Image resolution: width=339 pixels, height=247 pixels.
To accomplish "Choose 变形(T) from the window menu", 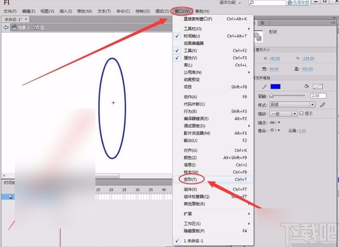I will coord(213,179).
